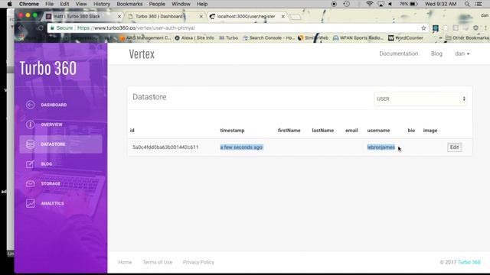Open the Storage sidebar icon
Image resolution: width=490 pixels, height=275 pixels.
[x=31, y=183]
